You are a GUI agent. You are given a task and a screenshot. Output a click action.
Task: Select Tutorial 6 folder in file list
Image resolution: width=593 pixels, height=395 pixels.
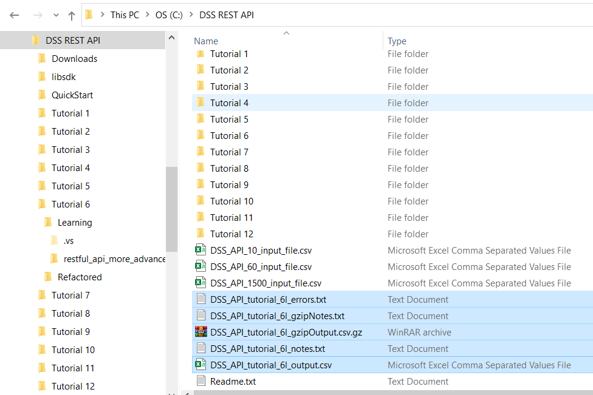(229, 136)
